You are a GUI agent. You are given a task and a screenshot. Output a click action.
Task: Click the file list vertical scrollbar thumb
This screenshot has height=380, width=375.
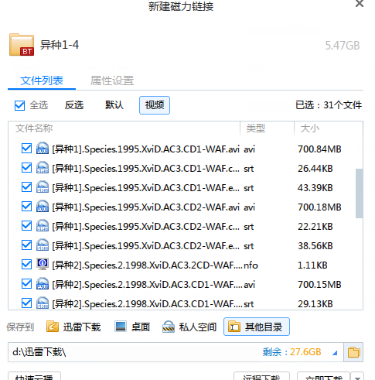(359, 193)
